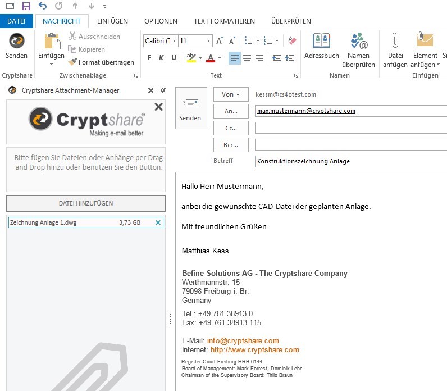
Task: Open the DATEI tab
Action: (16, 21)
